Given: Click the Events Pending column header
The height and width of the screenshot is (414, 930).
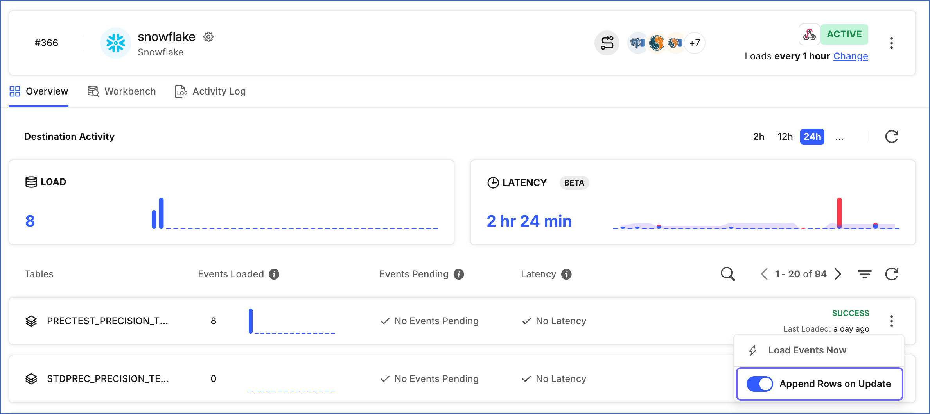Looking at the screenshot, I should pyautogui.click(x=414, y=274).
